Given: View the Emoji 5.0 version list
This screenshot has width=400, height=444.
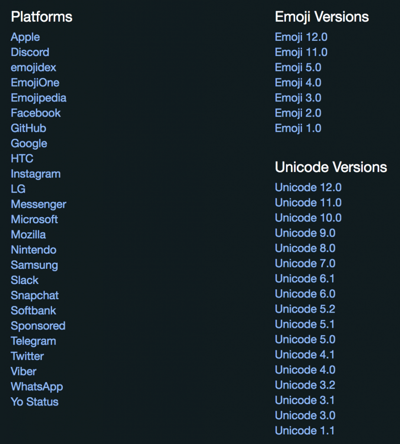Looking at the screenshot, I should pos(298,67).
